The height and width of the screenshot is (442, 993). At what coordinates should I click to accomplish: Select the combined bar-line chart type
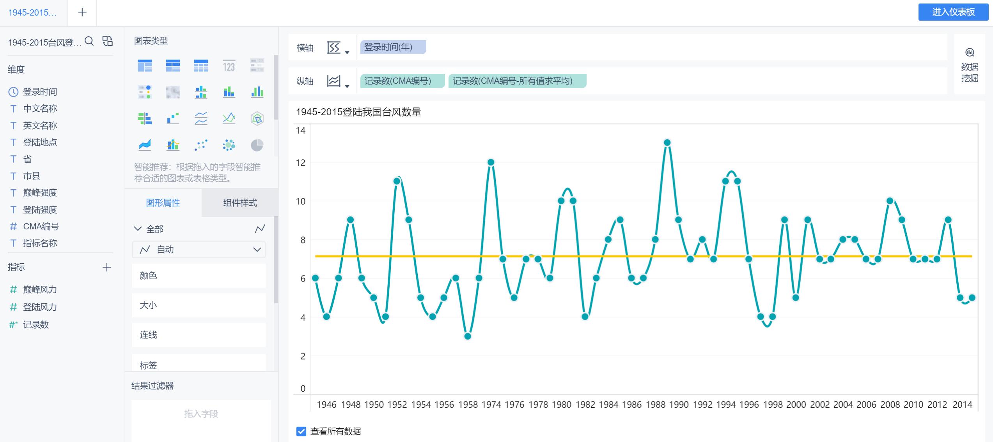click(173, 145)
